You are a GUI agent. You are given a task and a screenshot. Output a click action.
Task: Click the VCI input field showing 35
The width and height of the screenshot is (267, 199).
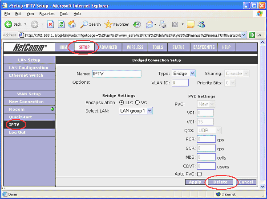pos(205,121)
